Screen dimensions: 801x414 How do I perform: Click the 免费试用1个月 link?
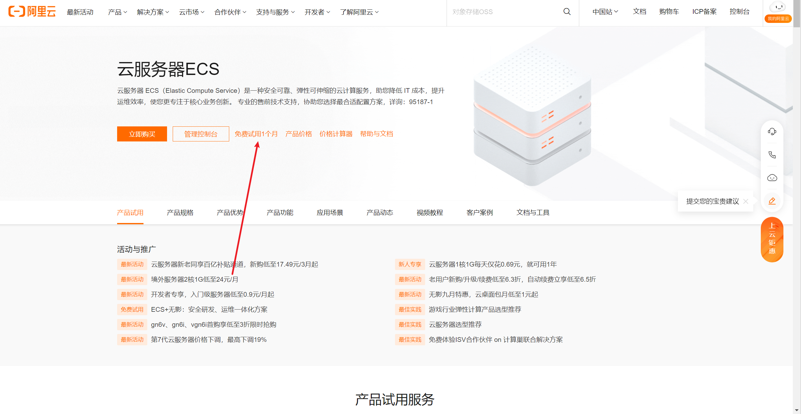coord(256,134)
